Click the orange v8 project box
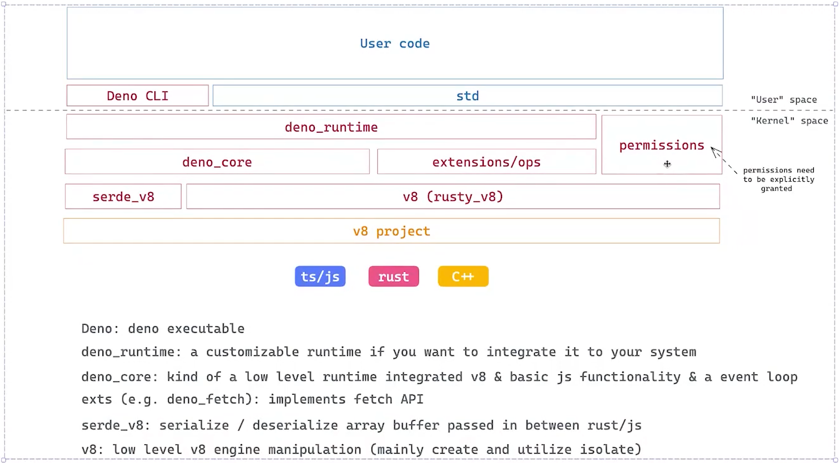The image size is (839, 463). (x=391, y=231)
